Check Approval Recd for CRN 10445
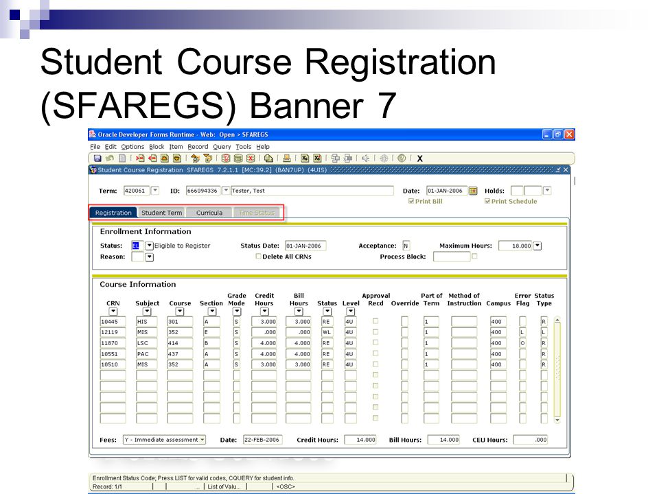Screen dimensions: 659x494 tap(375, 321)
